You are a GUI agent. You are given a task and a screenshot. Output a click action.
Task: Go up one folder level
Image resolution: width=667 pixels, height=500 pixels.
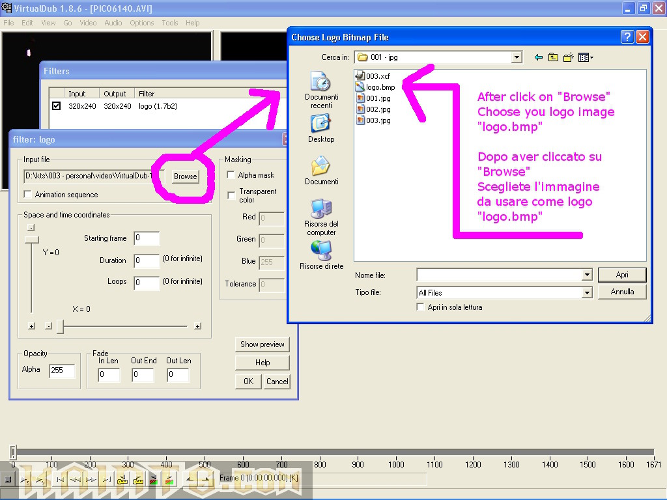(553, 57)
